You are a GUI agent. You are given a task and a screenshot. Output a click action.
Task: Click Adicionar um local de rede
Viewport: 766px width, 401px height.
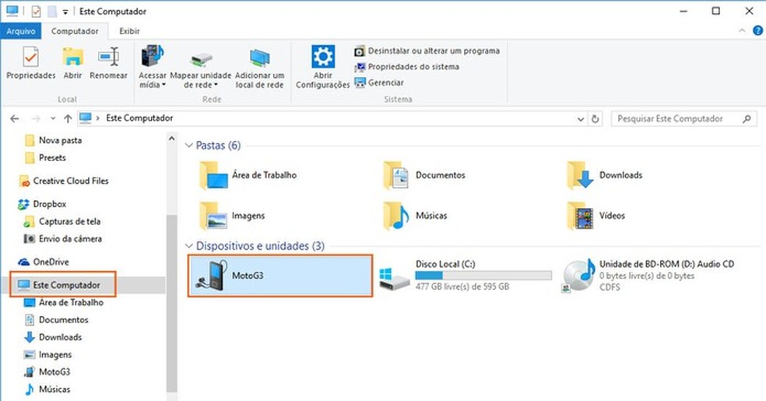(259, 67)
